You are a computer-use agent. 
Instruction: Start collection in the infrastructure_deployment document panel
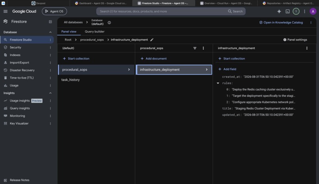[x=232, y=58]
